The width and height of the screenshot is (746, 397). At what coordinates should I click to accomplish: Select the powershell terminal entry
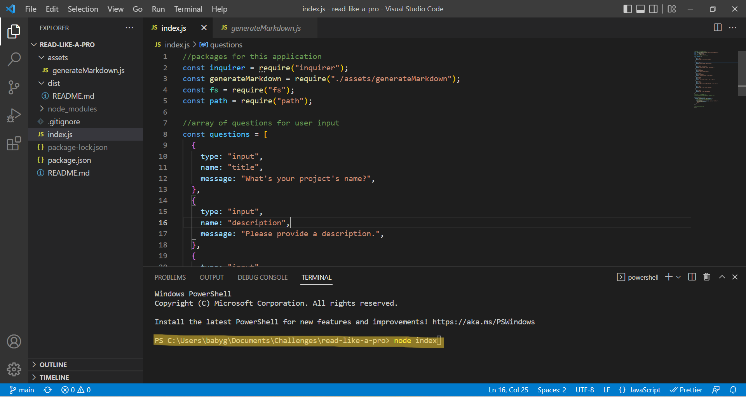point(638,277)
